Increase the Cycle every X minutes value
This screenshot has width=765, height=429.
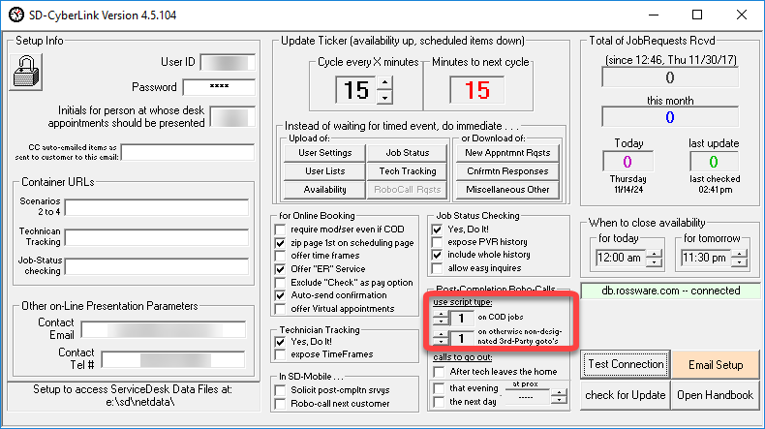[x=384, y=84]
